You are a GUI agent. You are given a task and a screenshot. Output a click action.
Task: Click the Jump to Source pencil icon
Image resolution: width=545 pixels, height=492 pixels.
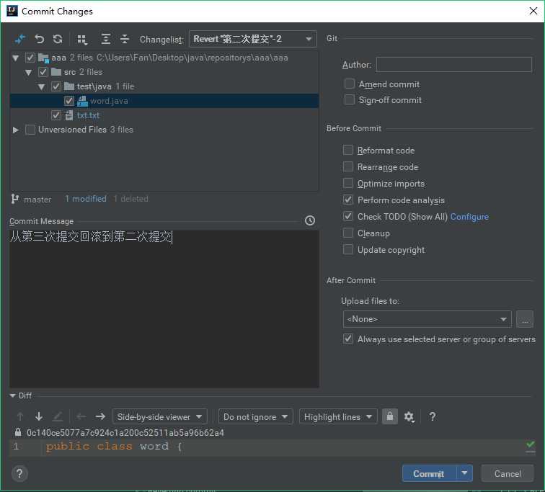[x=58, y=416]
